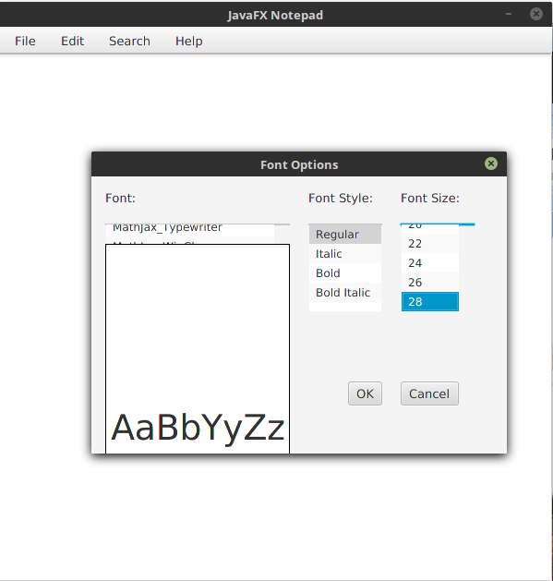Pick font size 24
Viewport: 553px width, 581px height.
point(429,263)
